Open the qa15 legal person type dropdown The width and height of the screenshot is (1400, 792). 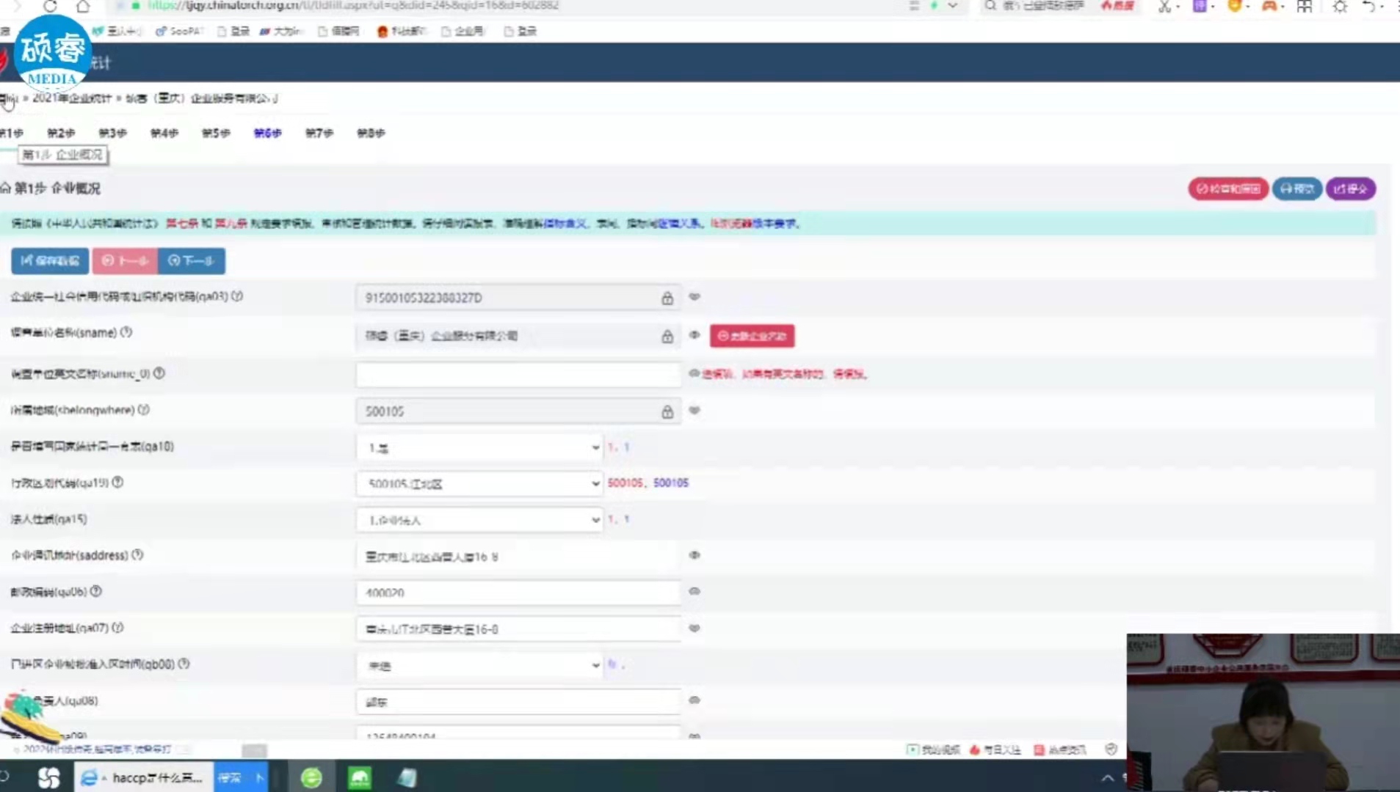[x=480, y=520]
